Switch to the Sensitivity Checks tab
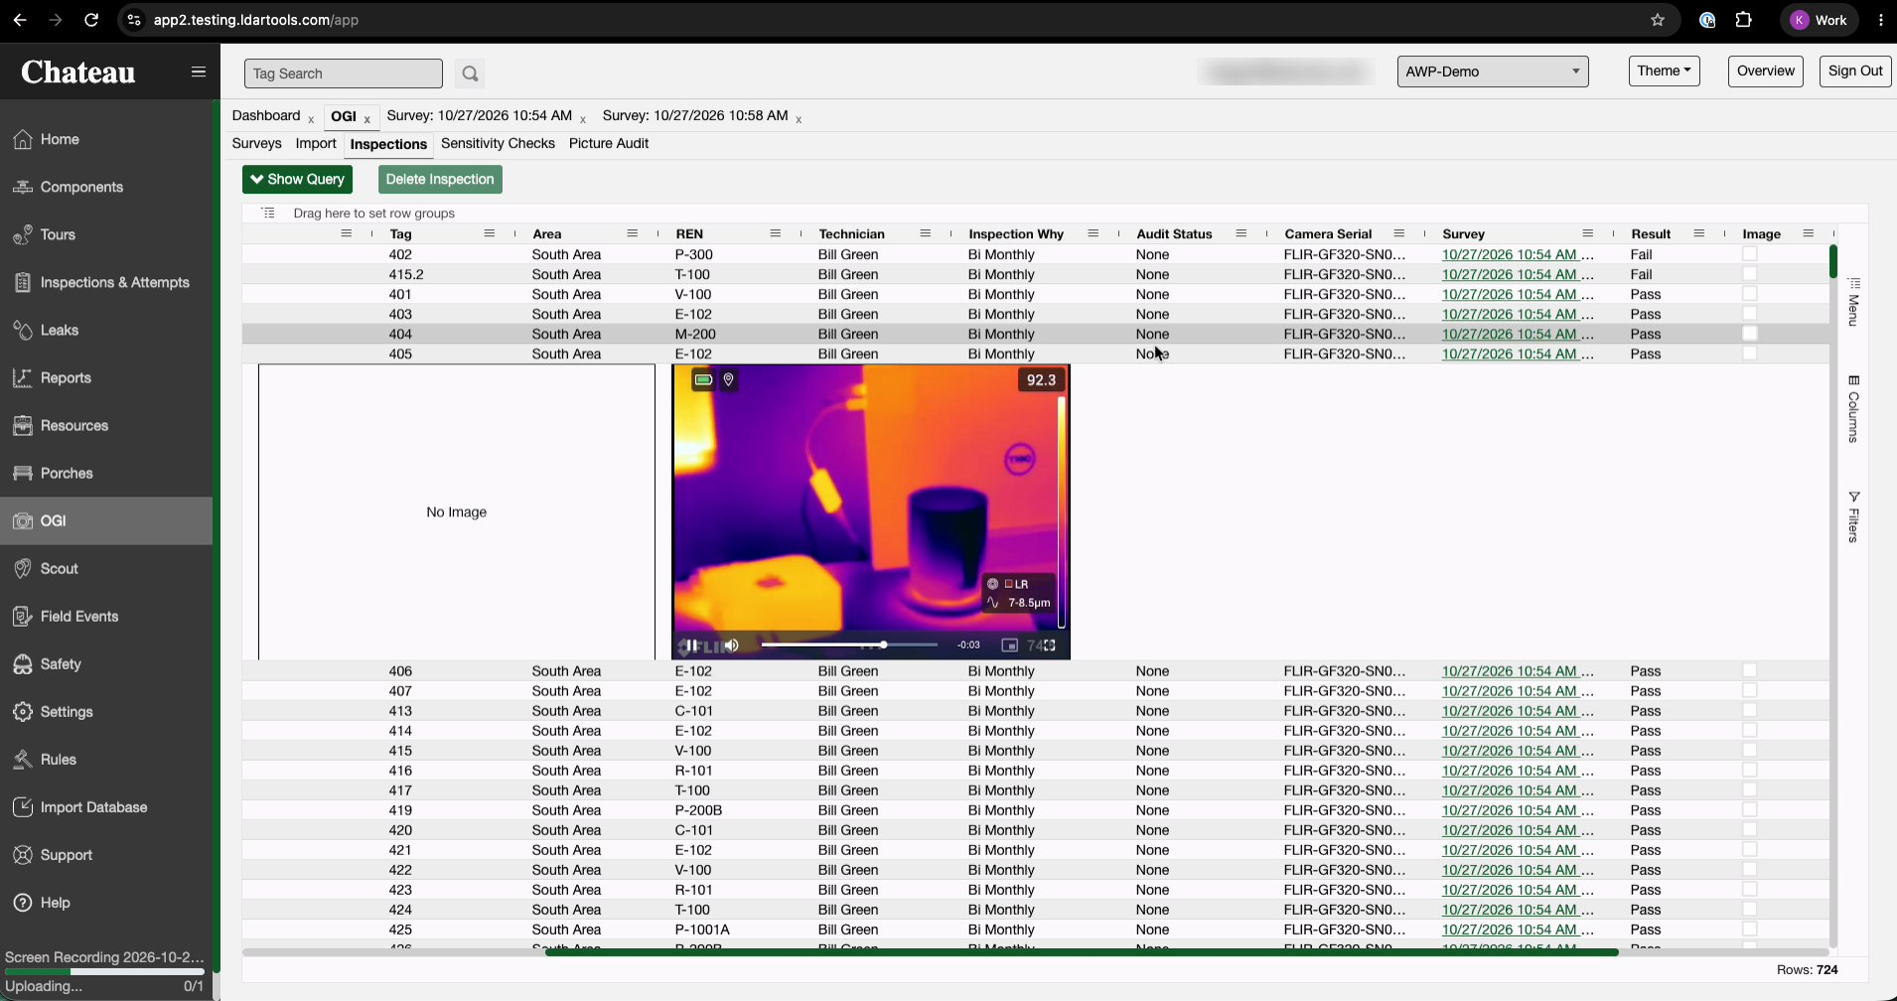This screenshot has height=1001, width=1897. pos(498,143)
